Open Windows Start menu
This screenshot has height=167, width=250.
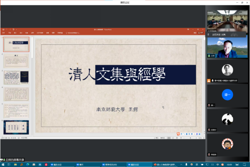[x=3, y=164]
